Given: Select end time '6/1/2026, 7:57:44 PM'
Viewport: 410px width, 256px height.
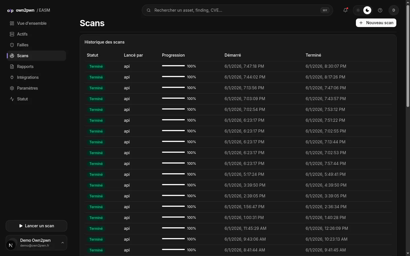Looking at the screenshot, I should point(326,164).
